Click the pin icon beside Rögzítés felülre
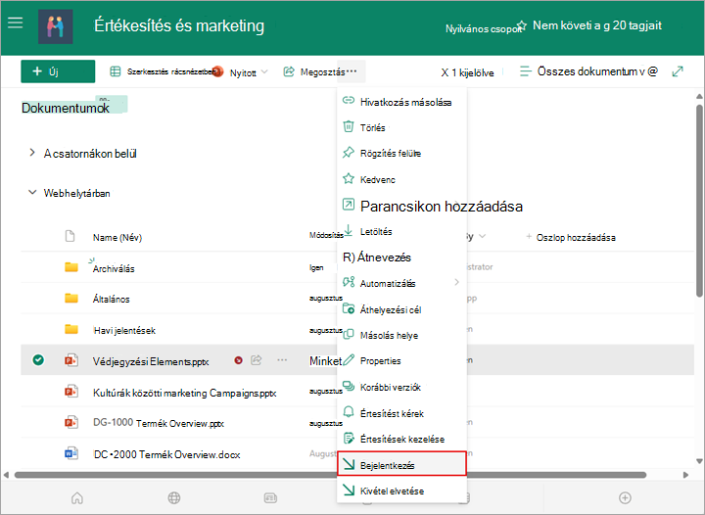Image resolution: width=705 pixels, height=515 pixels. [x=349, y=153]
